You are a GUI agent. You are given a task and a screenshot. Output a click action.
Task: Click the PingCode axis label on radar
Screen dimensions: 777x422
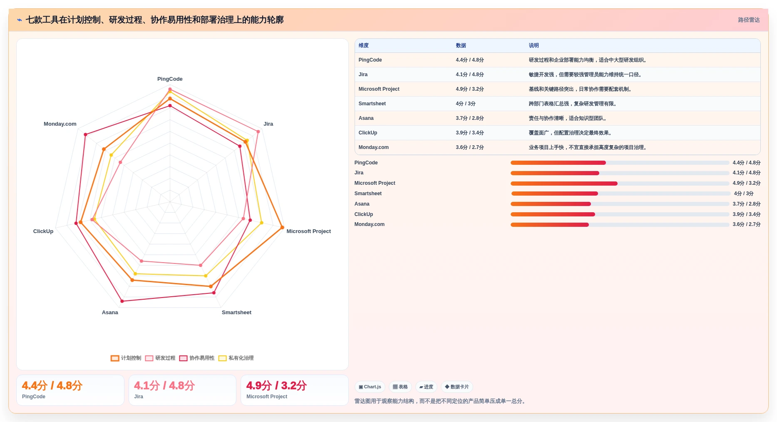point(170,79)
